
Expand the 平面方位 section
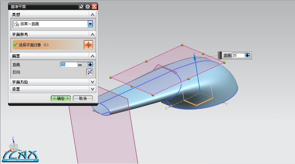92,82
